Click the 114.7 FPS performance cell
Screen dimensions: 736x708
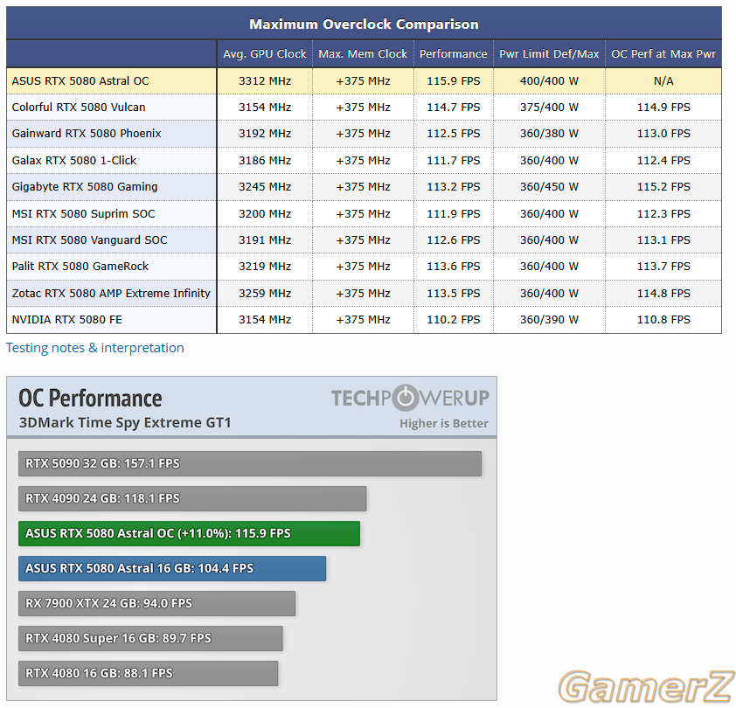[454, 107]
